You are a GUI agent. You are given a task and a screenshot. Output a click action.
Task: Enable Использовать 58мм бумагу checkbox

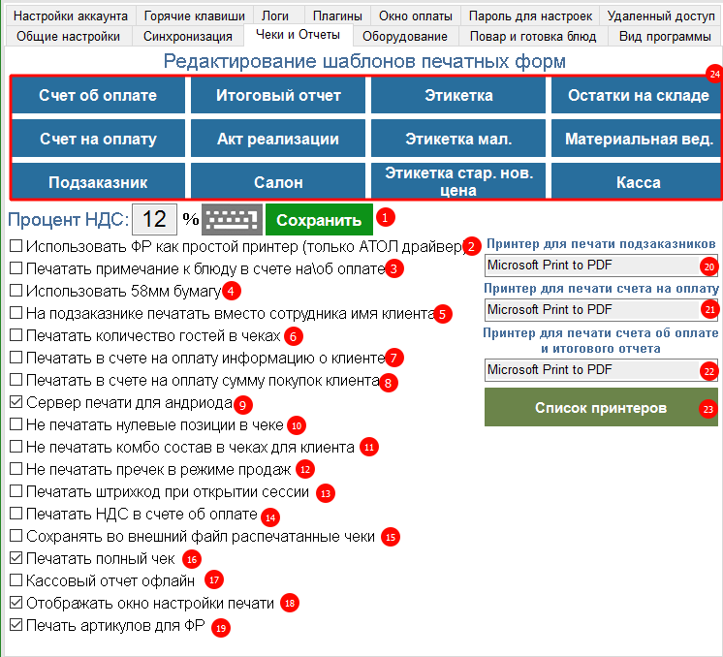click(16, 291)
